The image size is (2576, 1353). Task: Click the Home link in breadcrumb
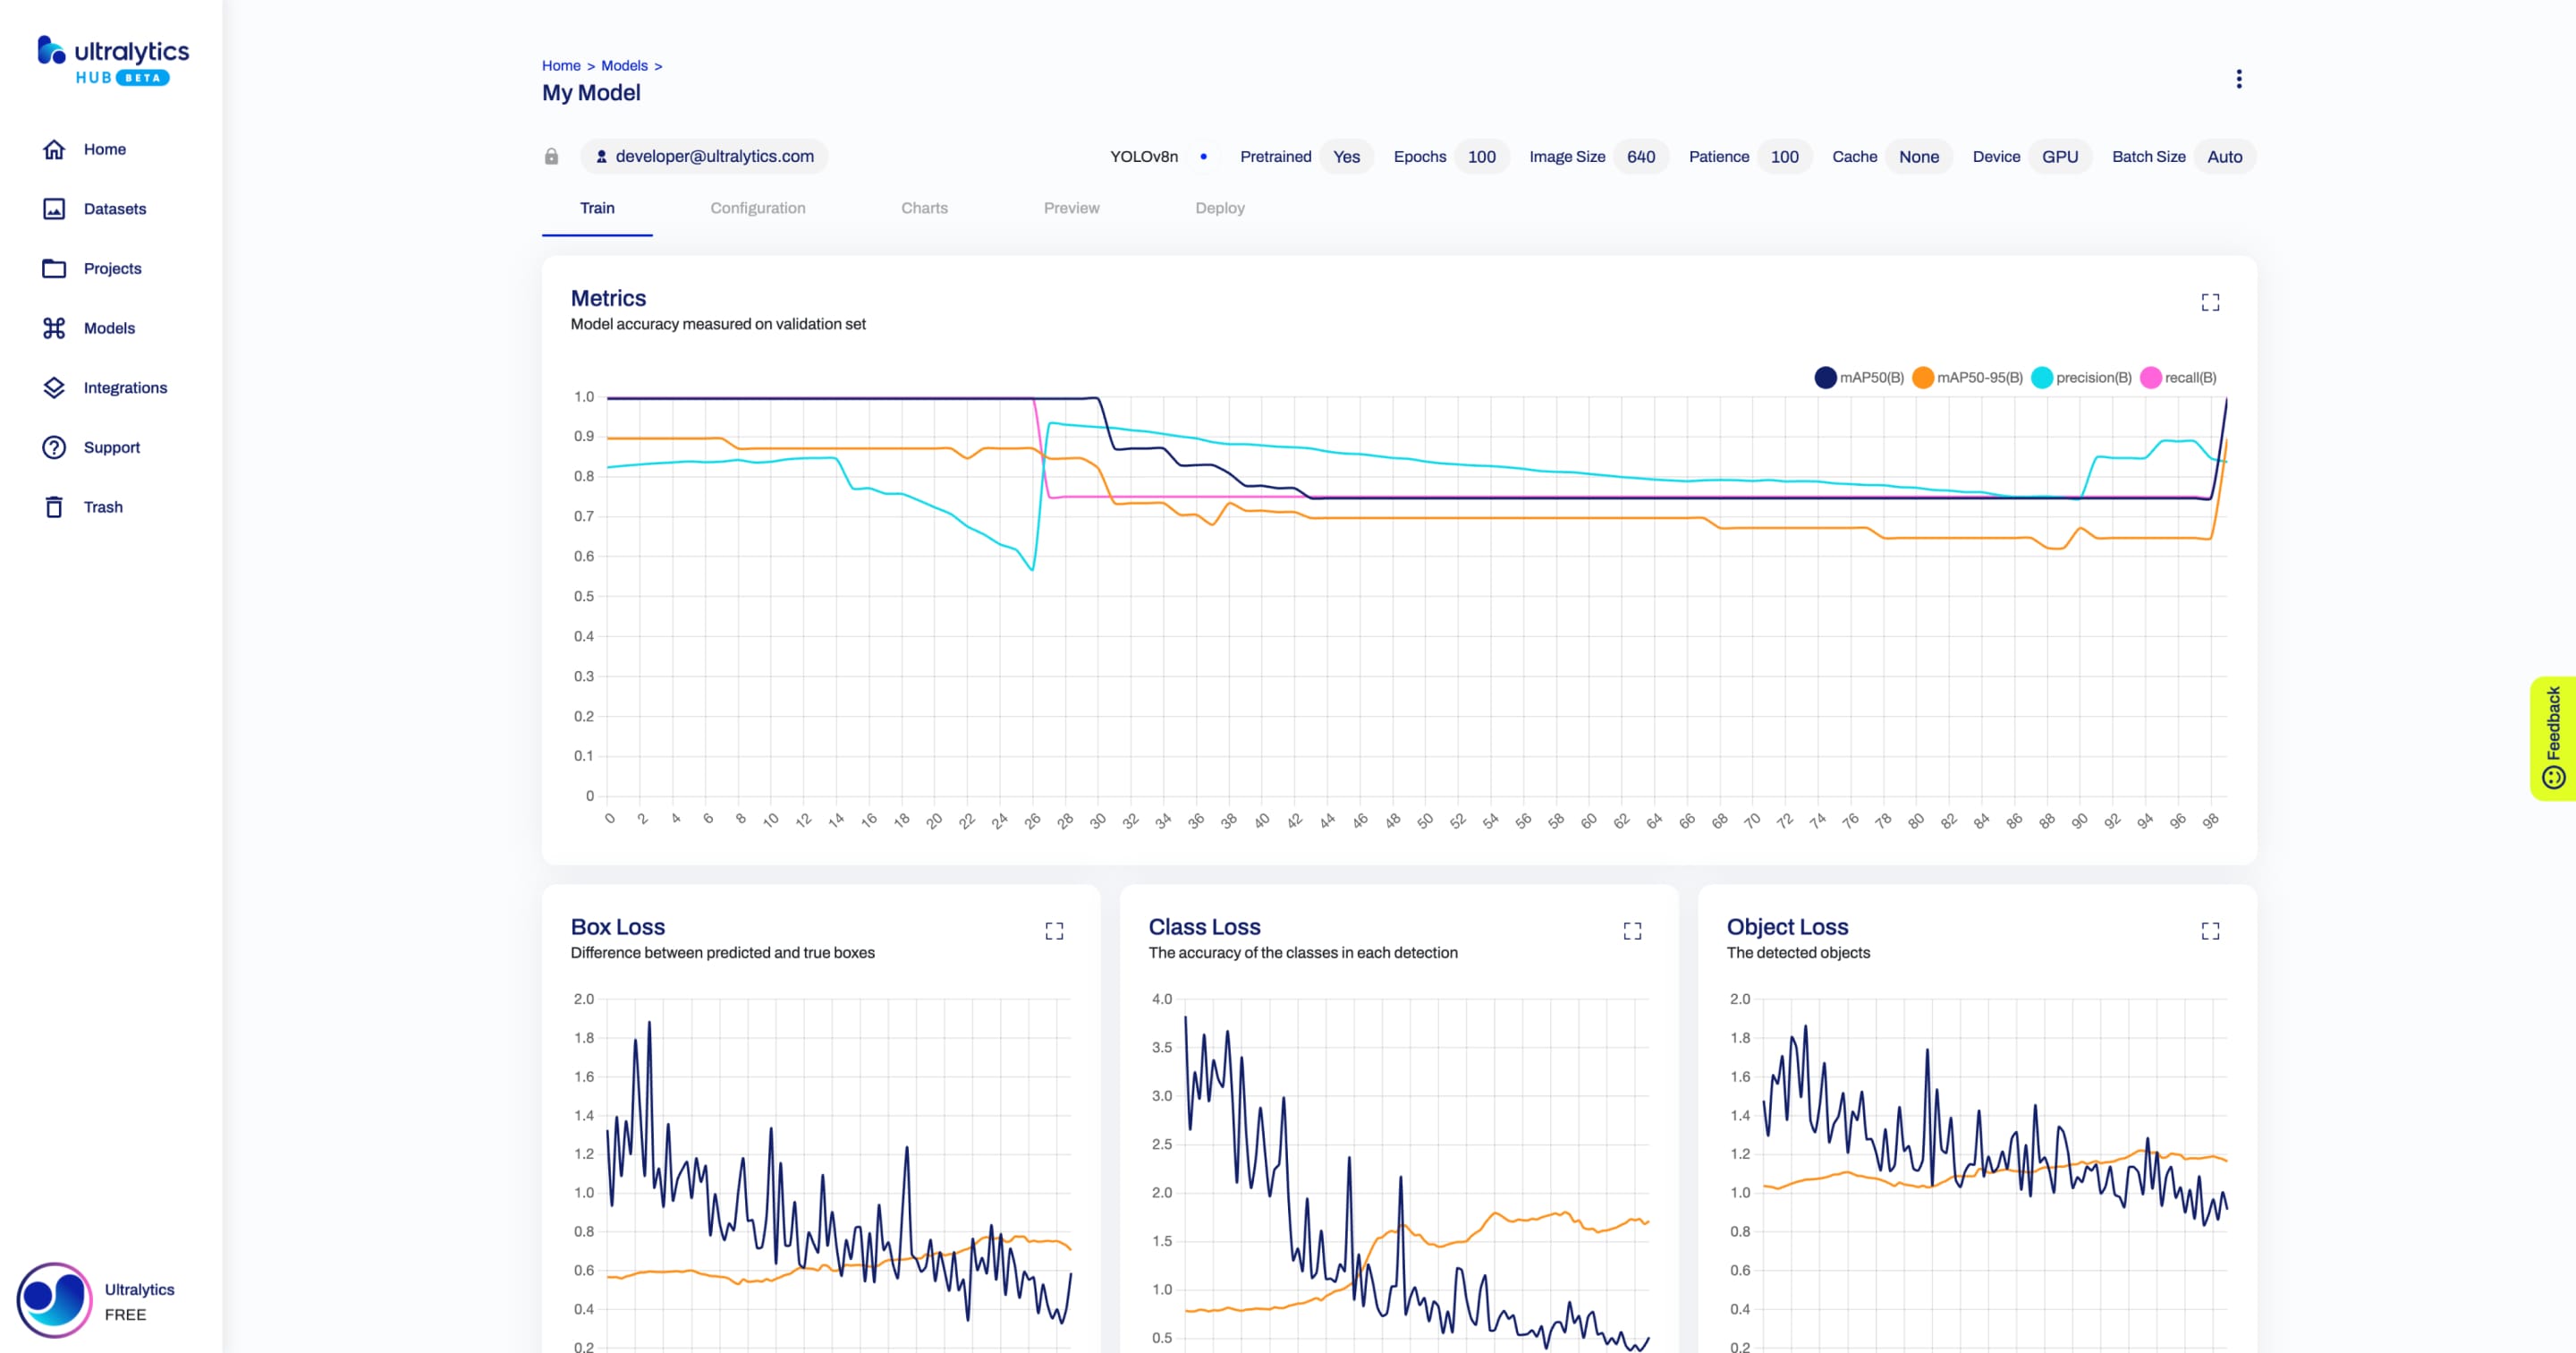point(561,64)
